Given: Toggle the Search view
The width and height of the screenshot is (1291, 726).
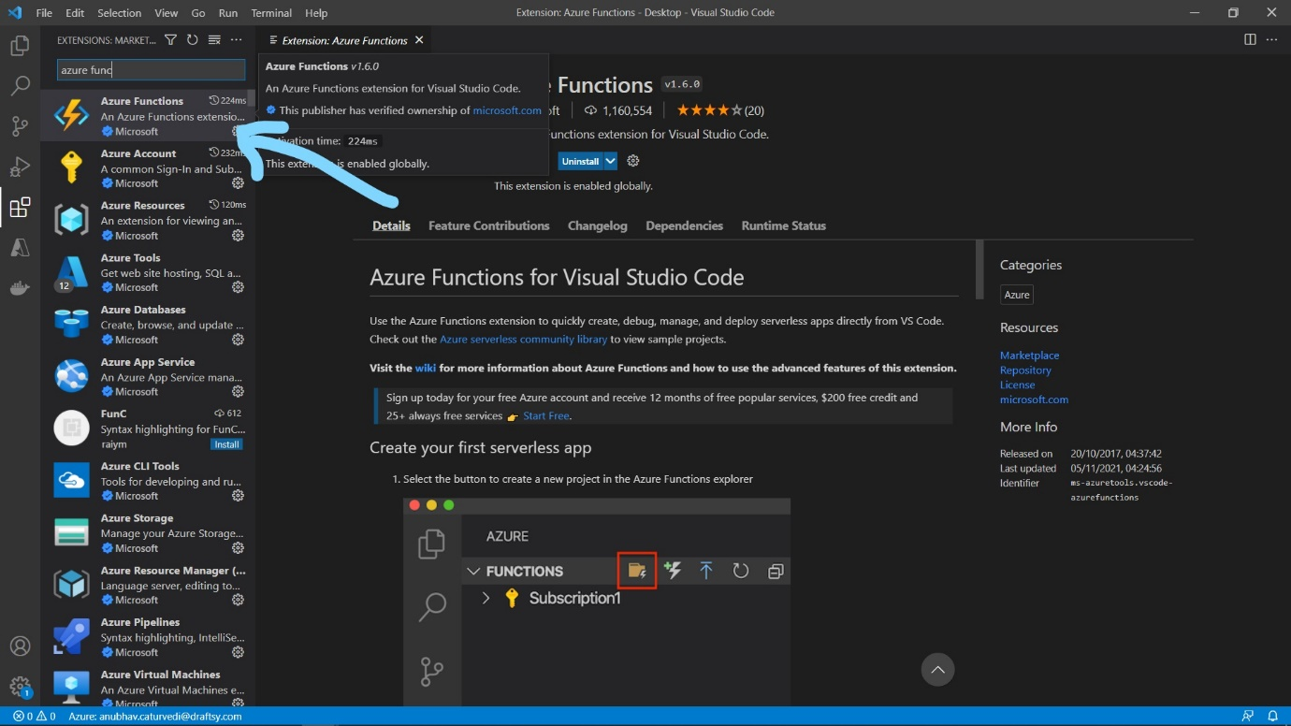Looking at the screenshot, I should 20,85.
